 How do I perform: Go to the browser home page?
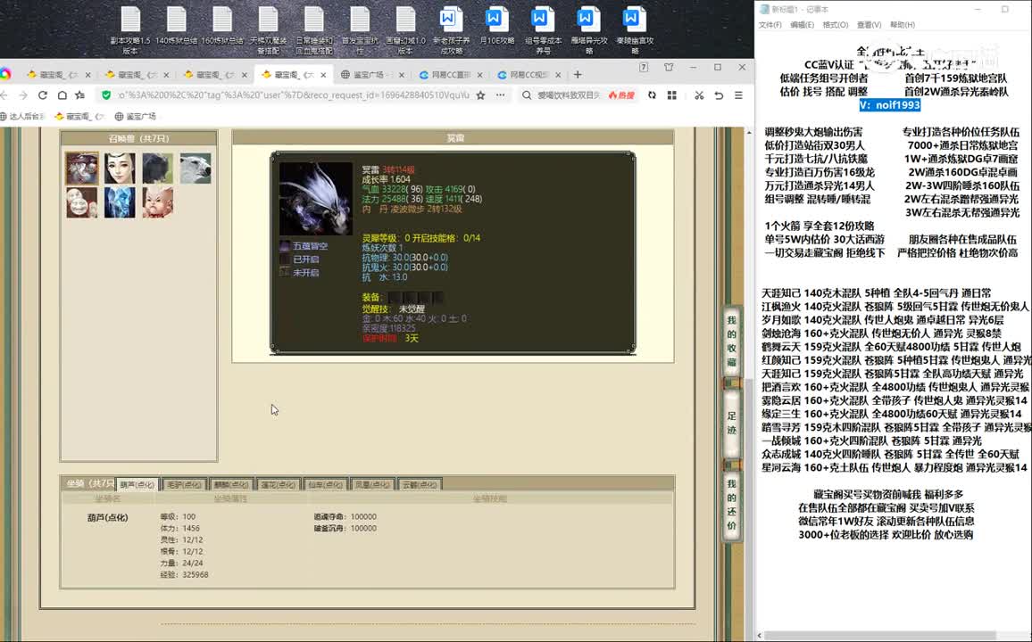[x=62, y=95]
